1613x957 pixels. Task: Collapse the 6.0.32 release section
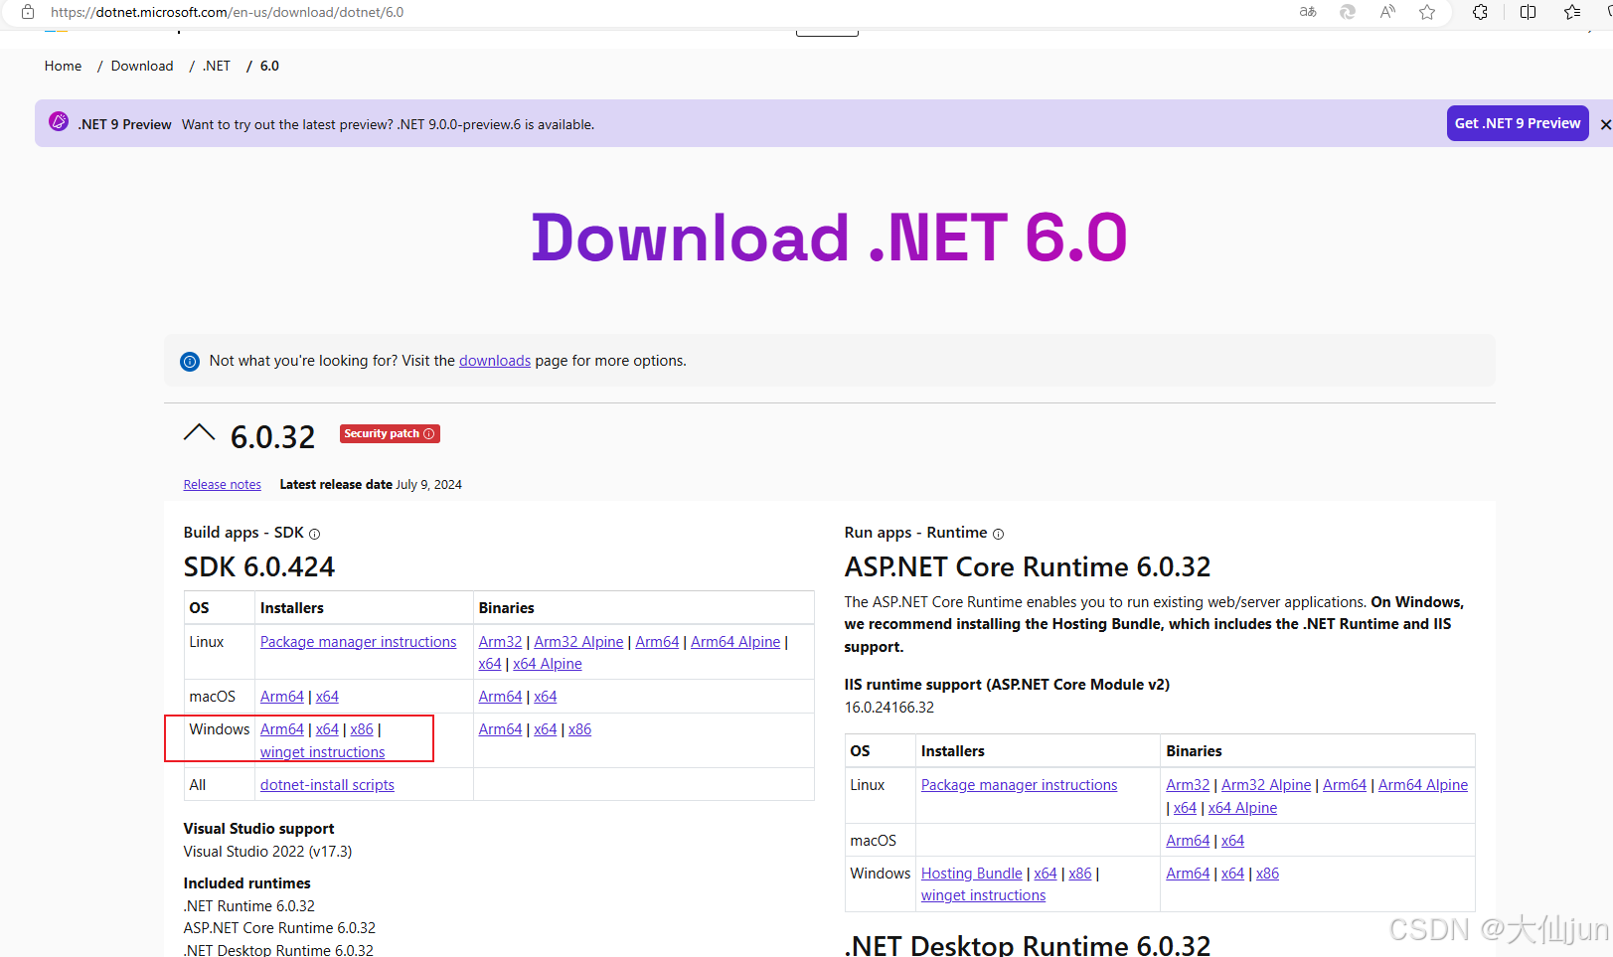point(199,433)
